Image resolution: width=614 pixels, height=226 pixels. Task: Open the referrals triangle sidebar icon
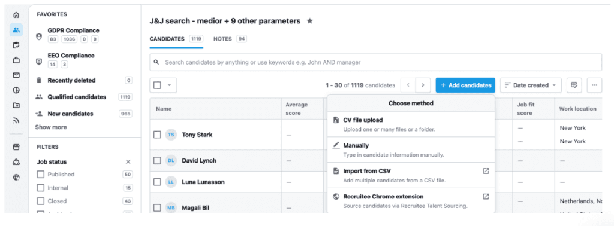(x=16, y=162)
